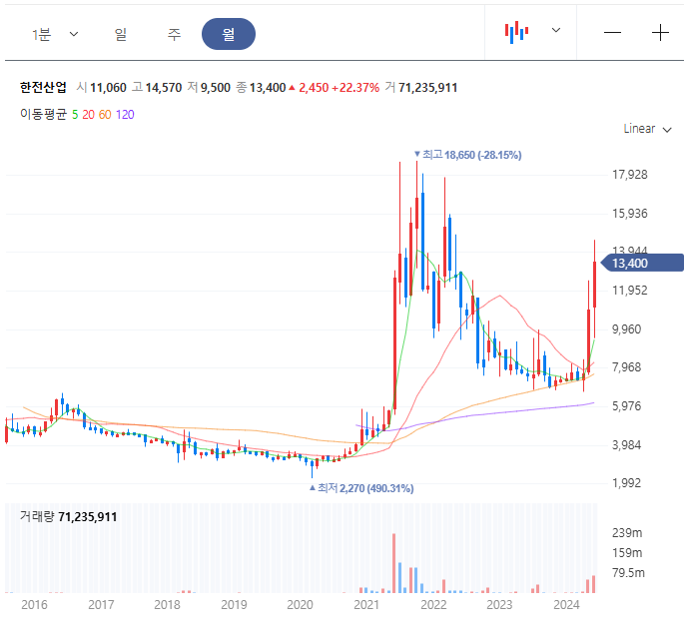687x642 pixels.
Task: Zoom out chart with minus button
Action: pos(612,32)
